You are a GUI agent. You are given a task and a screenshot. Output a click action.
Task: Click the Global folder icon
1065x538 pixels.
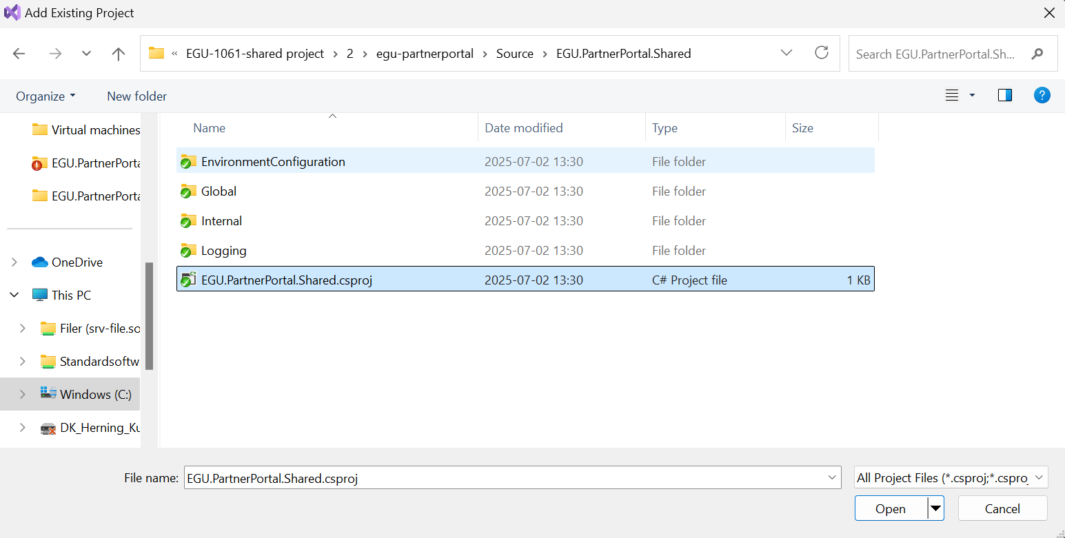pos(188,192)
